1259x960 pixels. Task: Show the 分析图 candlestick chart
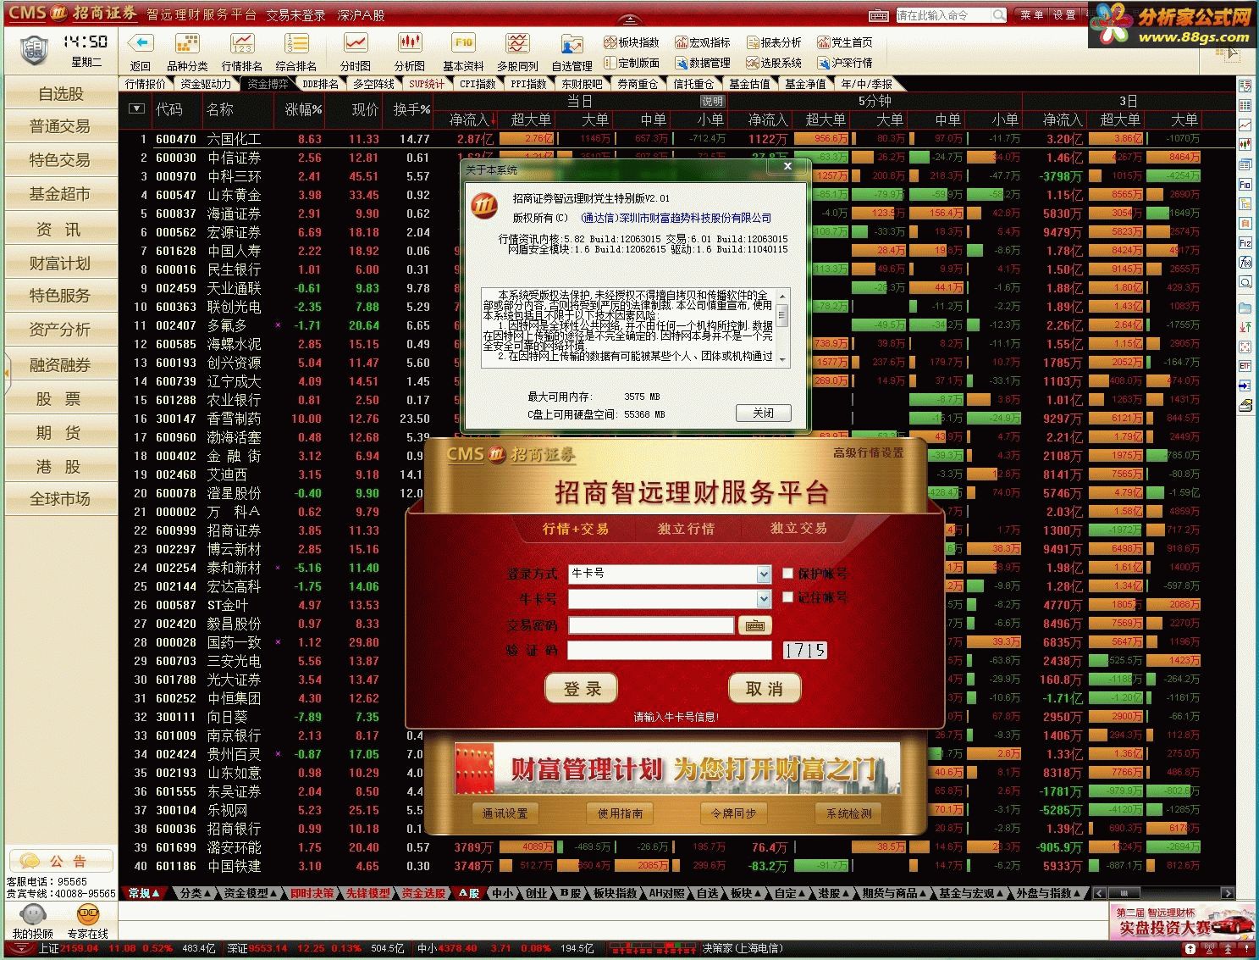(x=410, y=43)
